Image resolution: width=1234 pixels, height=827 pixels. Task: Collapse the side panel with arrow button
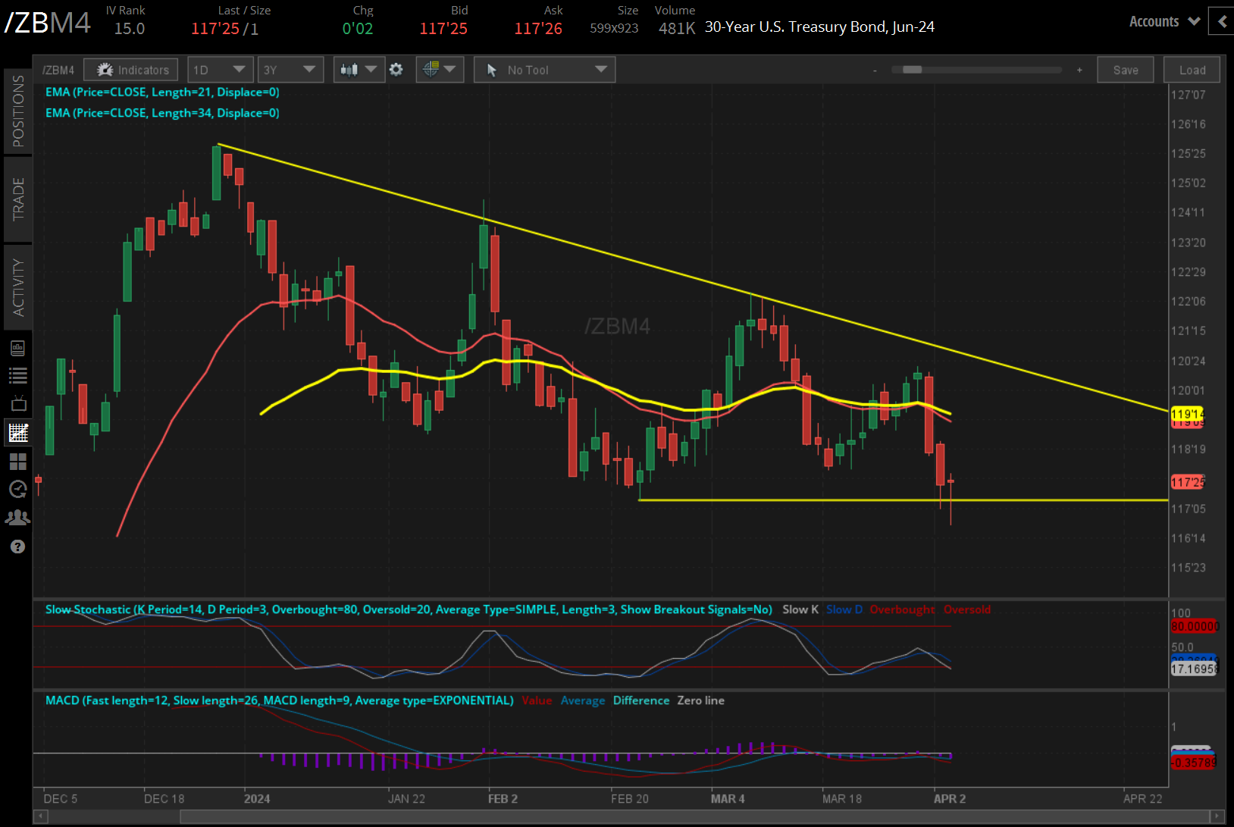coord(1222,21)
